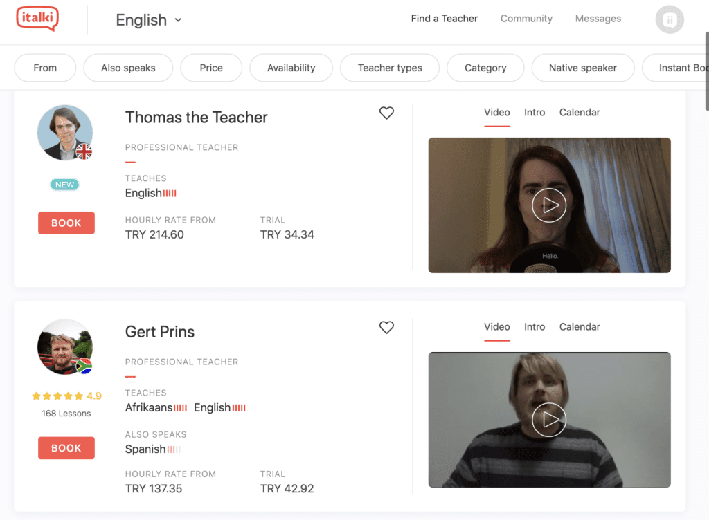
Task: Open Thomas the Teacher's profile picture
Action: tap(64, 133)
